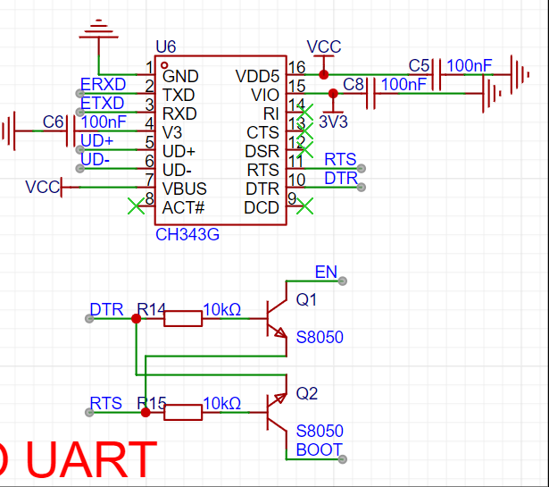Viewport: 549px width, 487px height.
Task: Click the VDD5 pin name in U6
Action: coord(257,76)
